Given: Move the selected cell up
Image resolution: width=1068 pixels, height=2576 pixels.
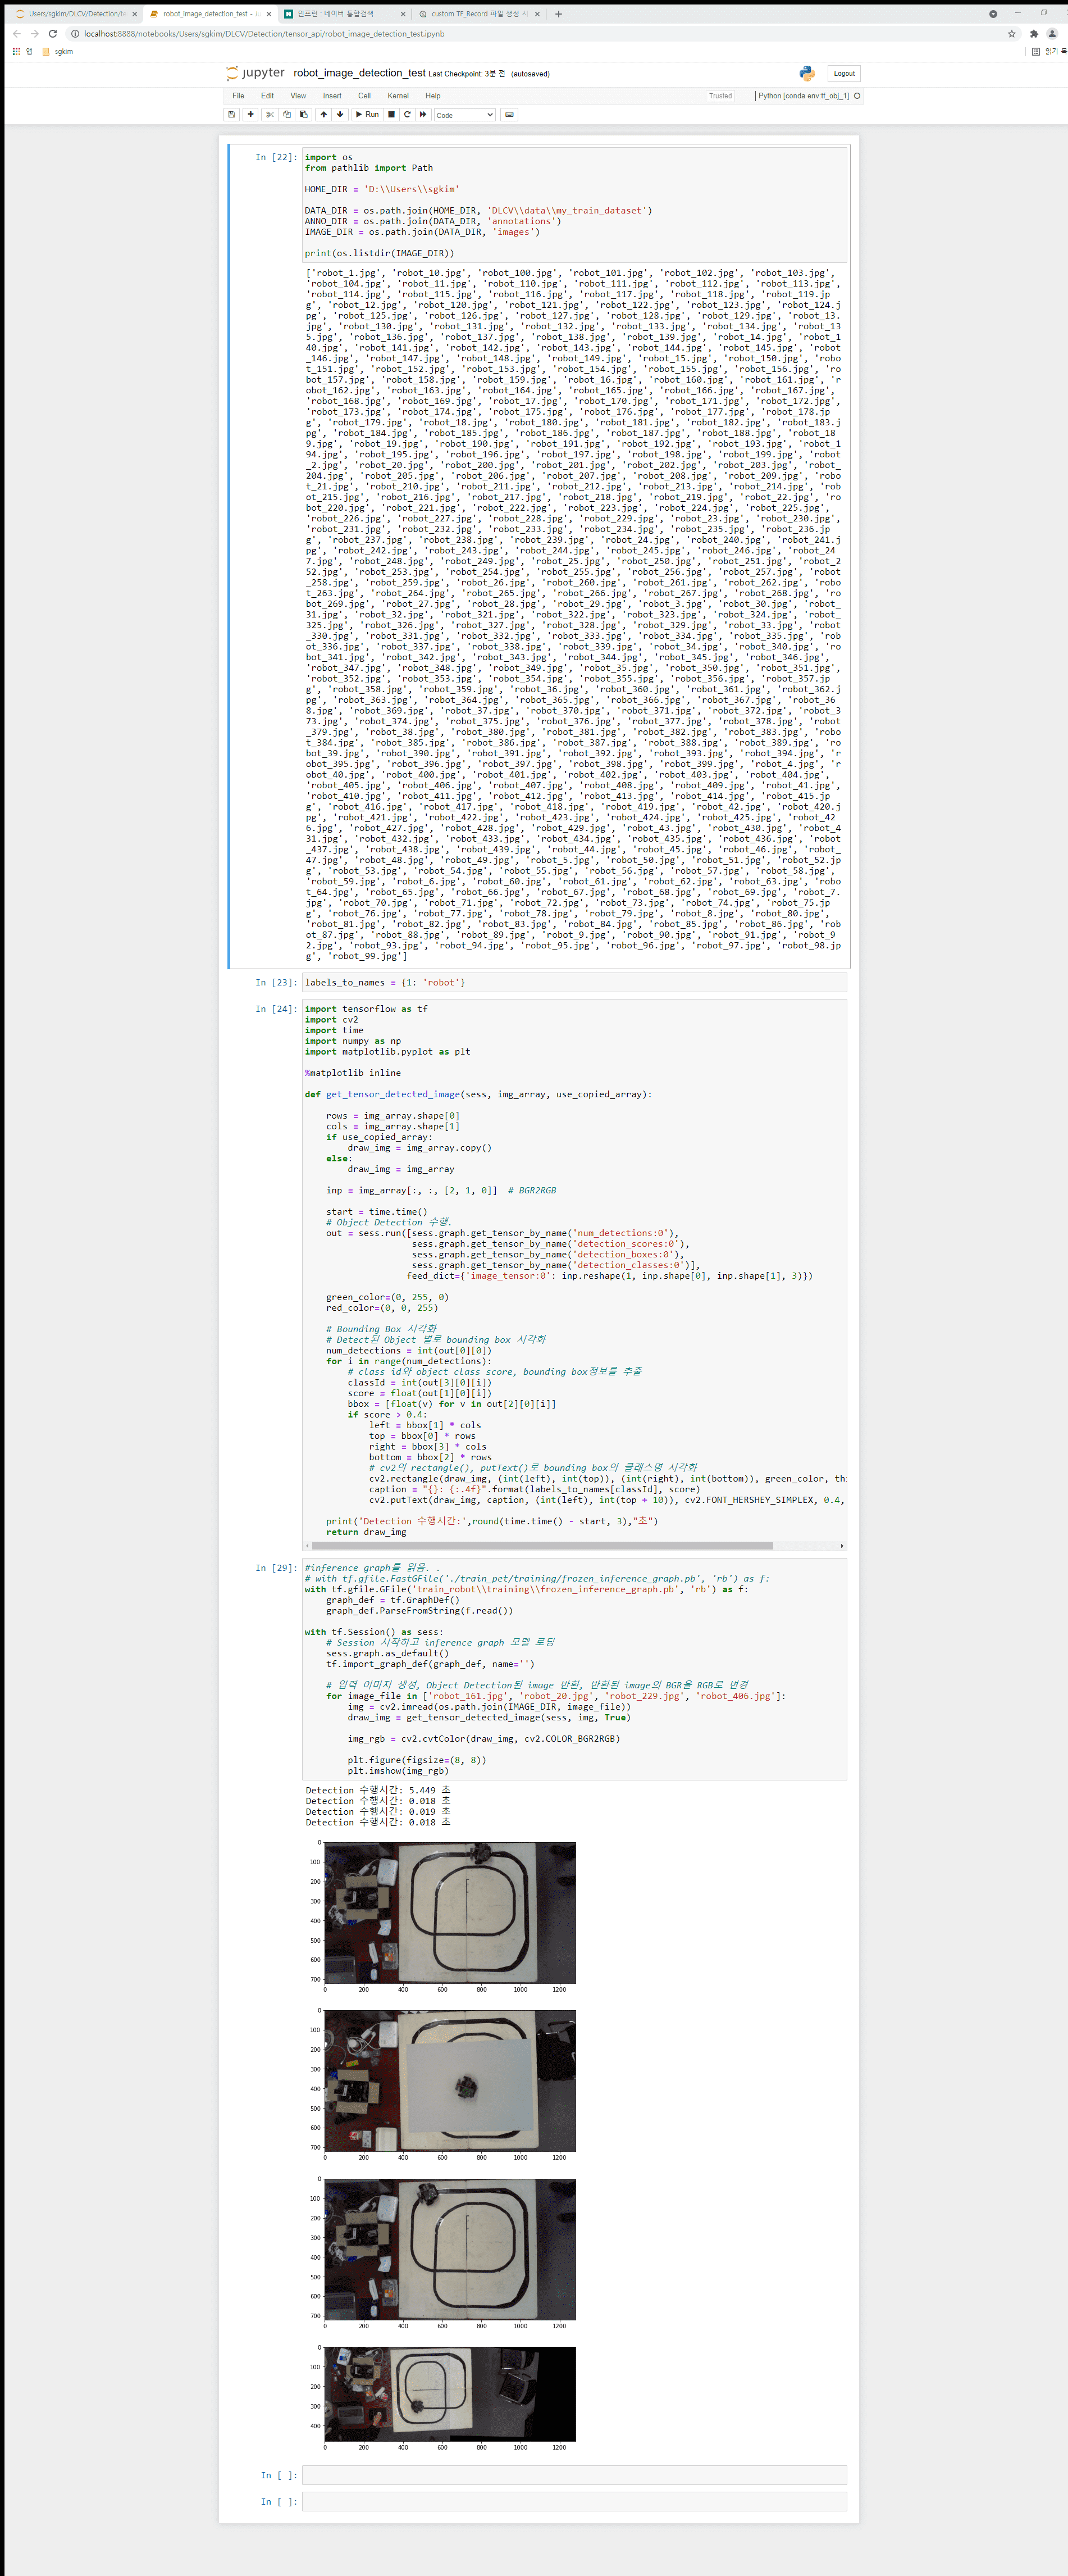Looking at the screenshot, I should coord(323,115).
